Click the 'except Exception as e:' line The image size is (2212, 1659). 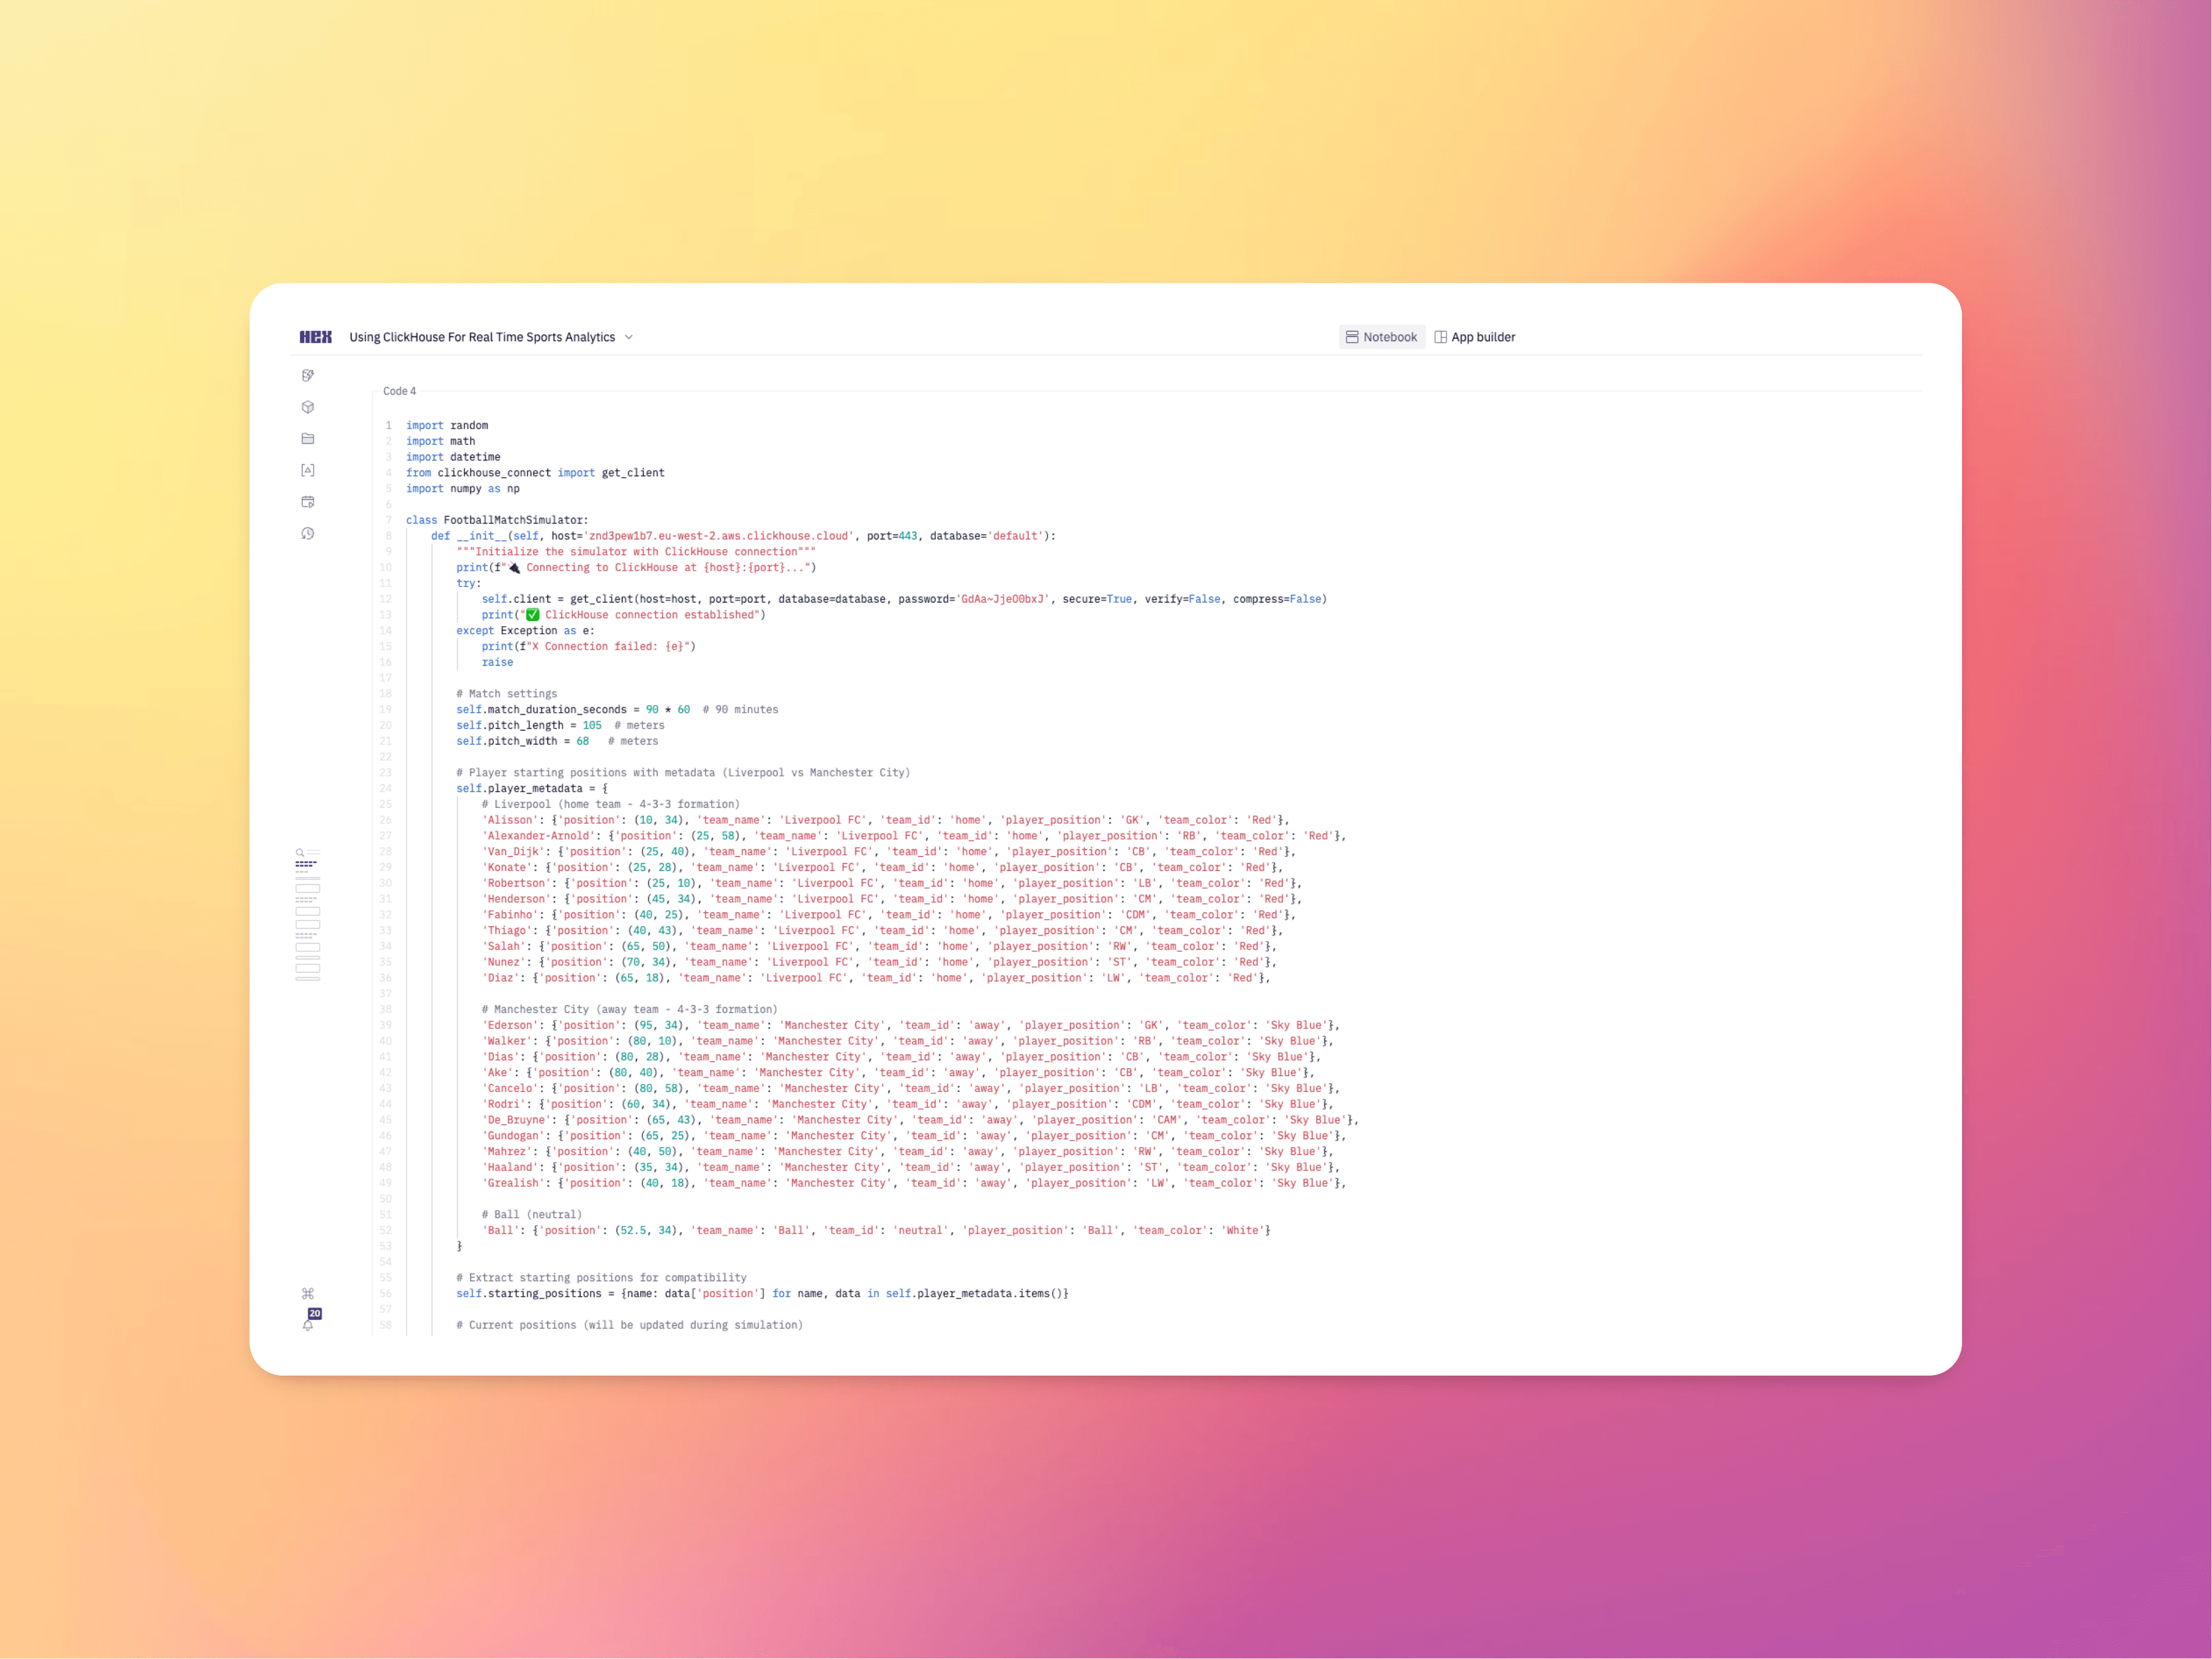tap(525, 631)
